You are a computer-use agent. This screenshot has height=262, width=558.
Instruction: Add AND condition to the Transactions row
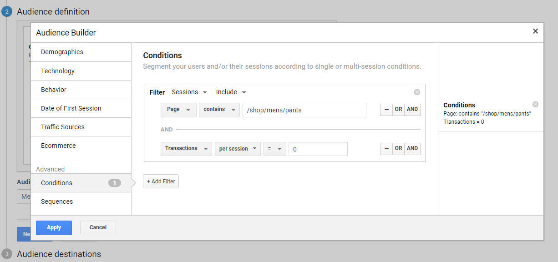coord(412,149)
